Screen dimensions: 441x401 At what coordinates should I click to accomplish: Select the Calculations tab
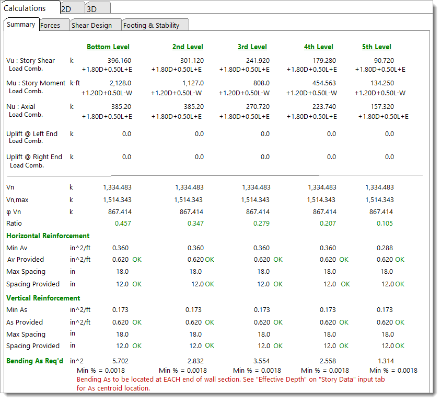pos(25,8)
